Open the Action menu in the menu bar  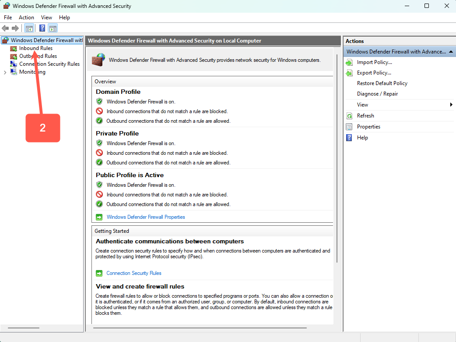26,18
